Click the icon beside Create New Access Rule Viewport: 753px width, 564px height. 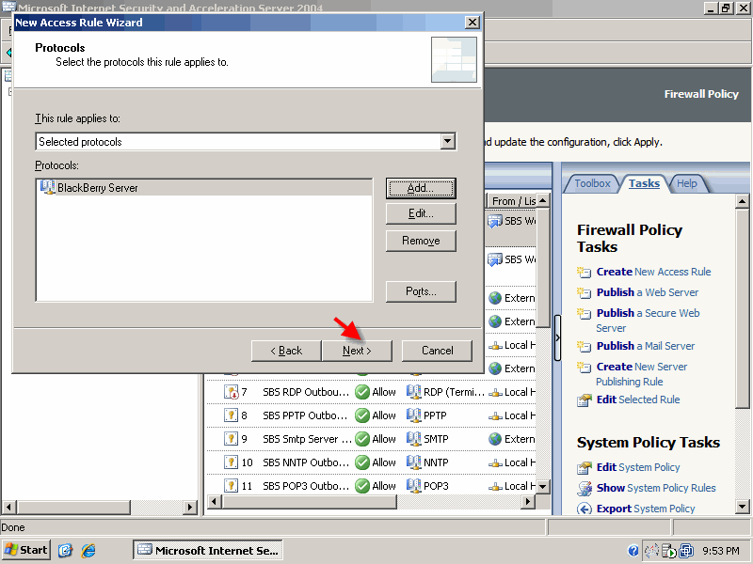[x=584, y=272]
